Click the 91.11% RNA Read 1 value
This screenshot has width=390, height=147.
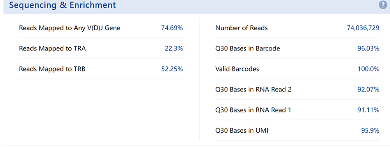coord(369,111)
